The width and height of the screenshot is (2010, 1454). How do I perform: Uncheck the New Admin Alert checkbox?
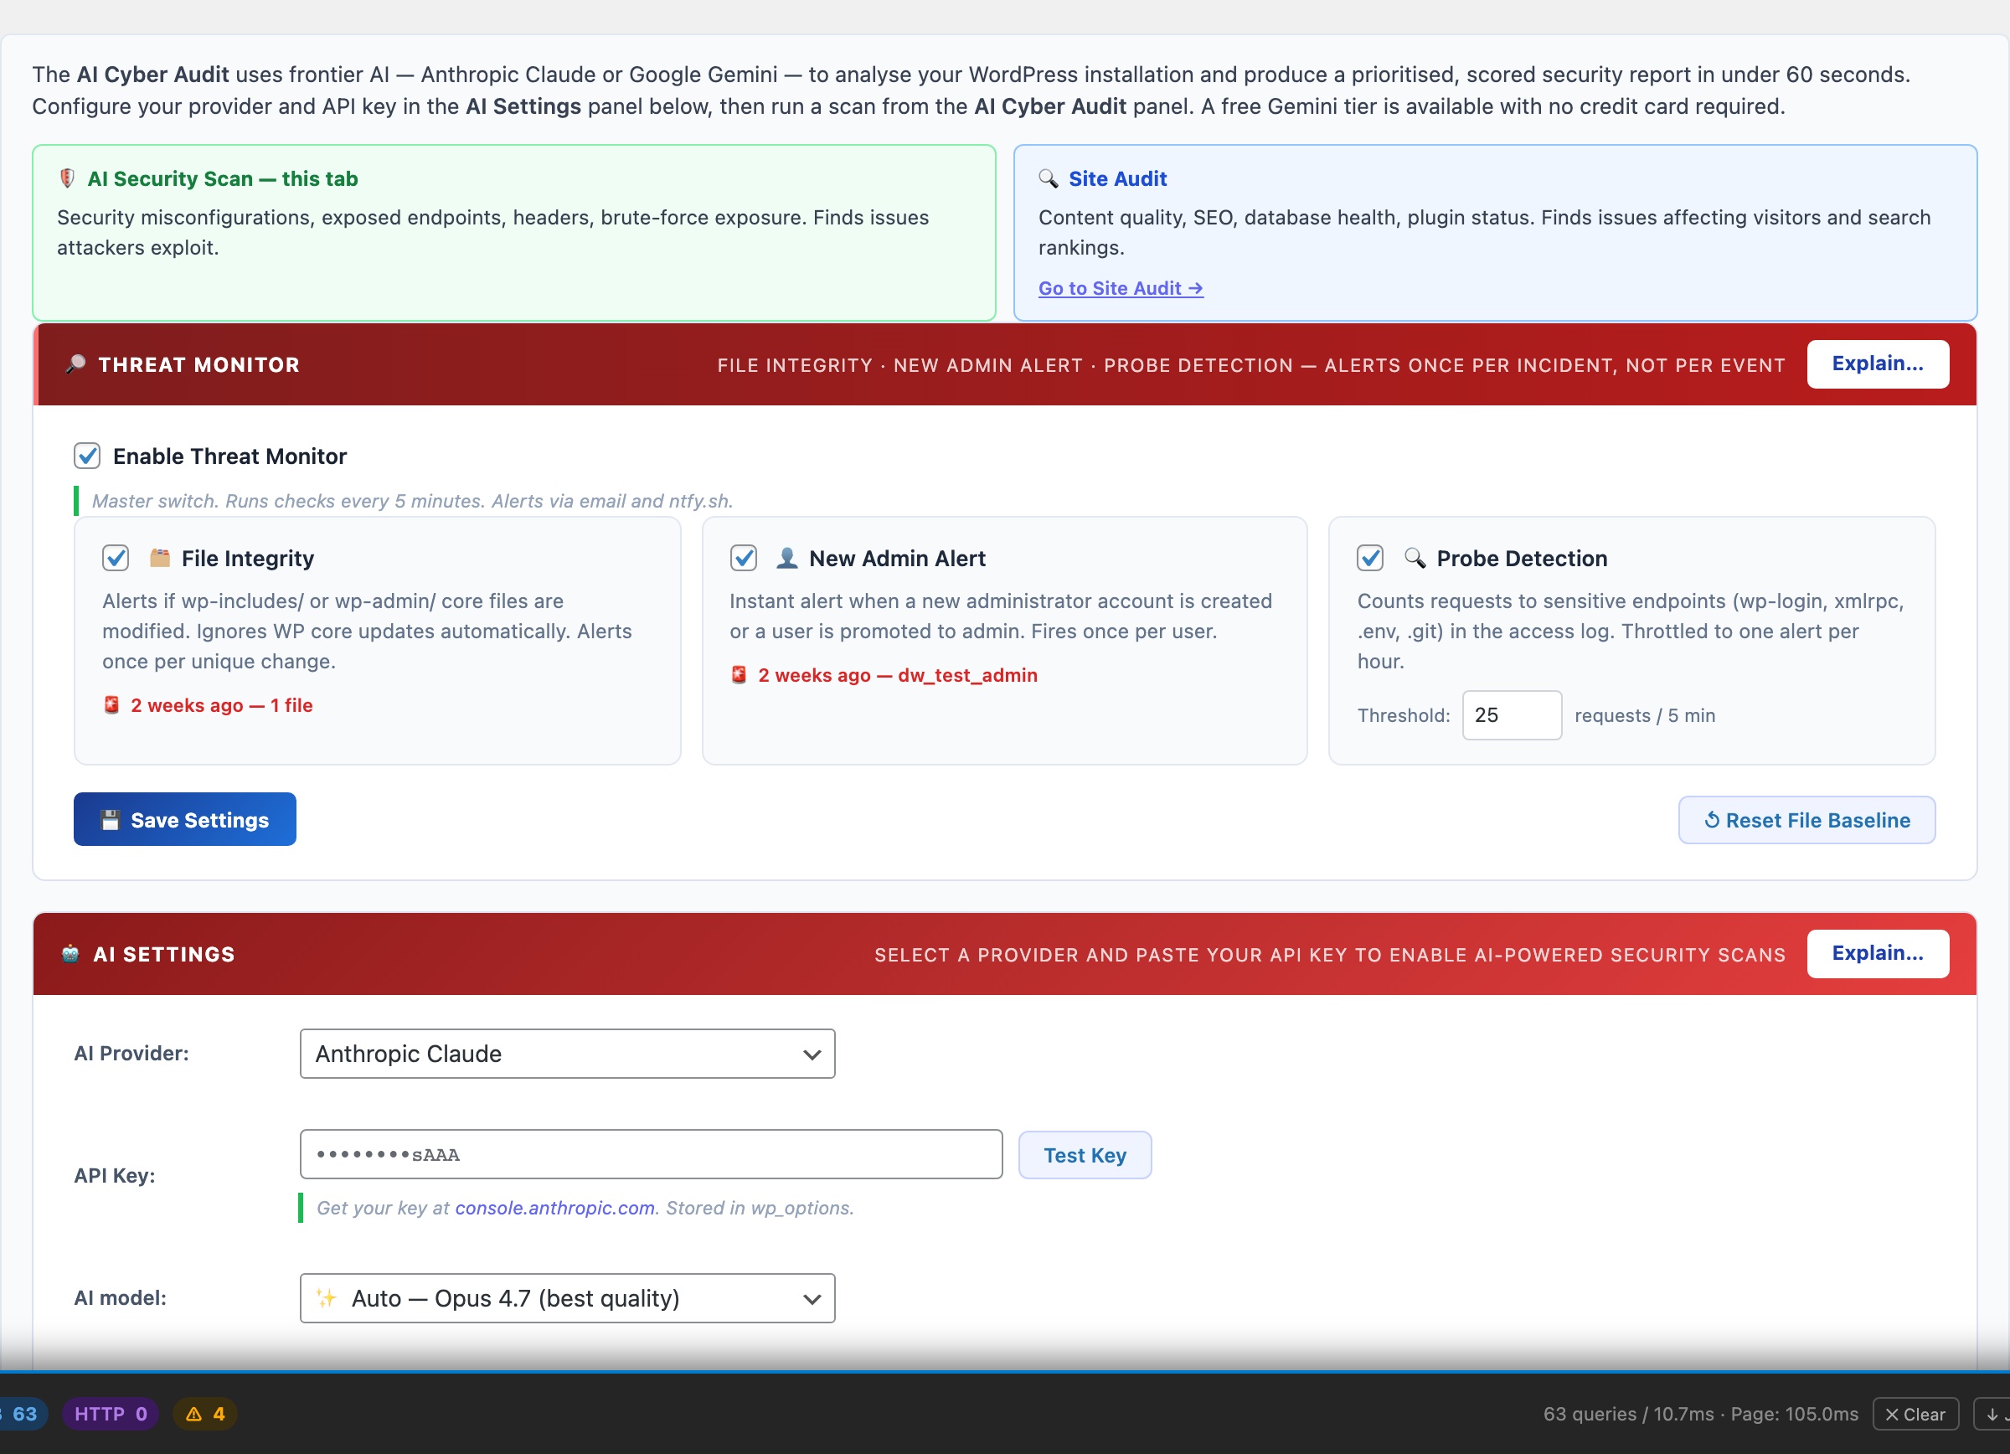coord(744,558)
